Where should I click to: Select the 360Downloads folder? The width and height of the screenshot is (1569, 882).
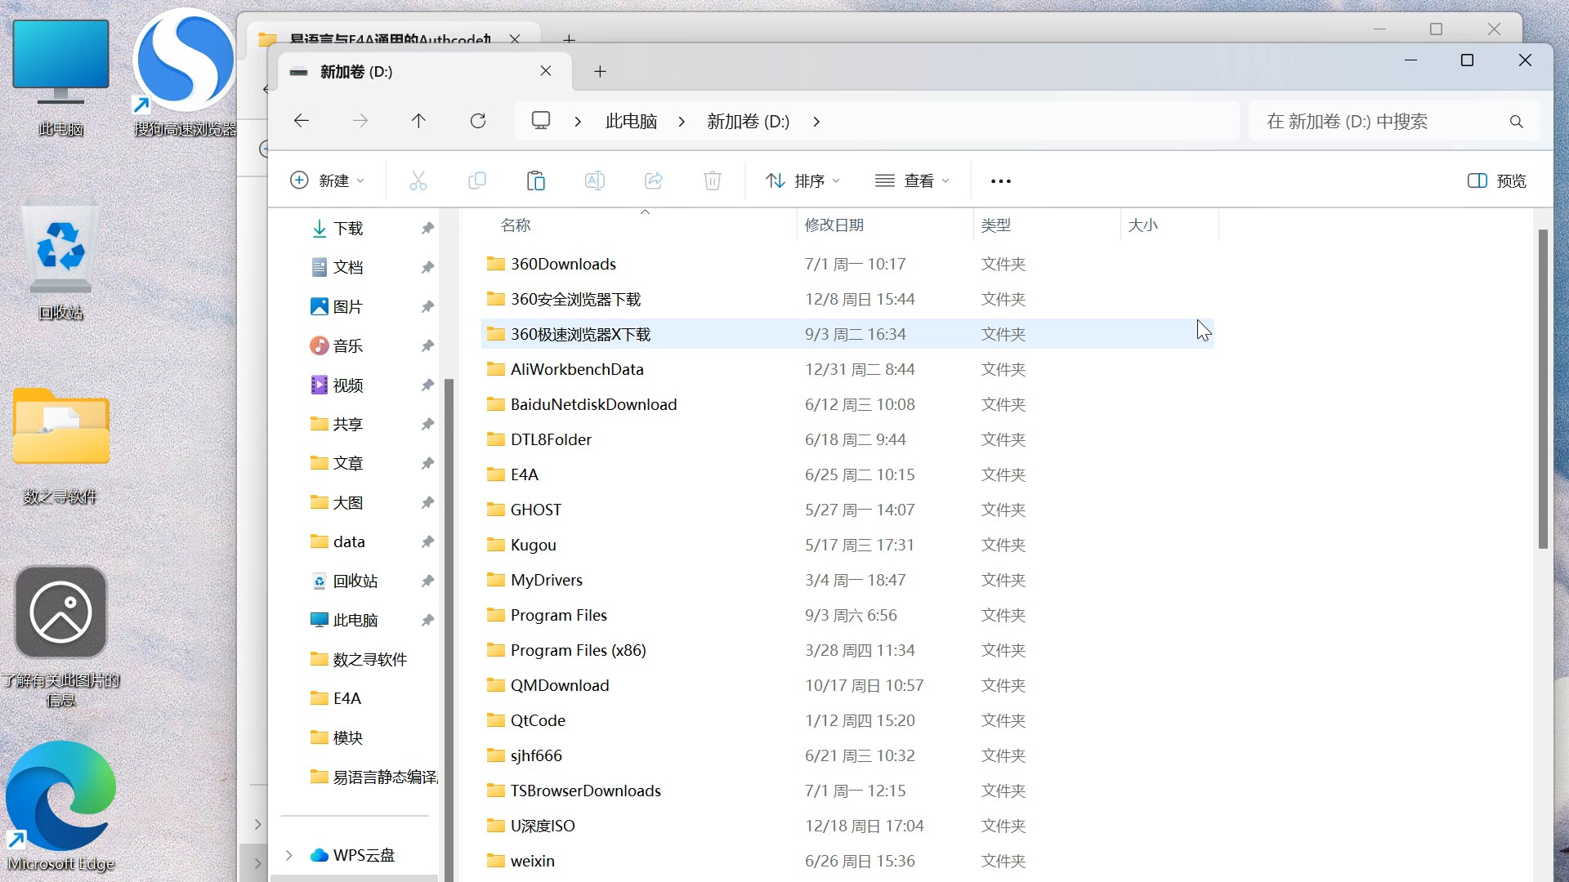(563, 264)
